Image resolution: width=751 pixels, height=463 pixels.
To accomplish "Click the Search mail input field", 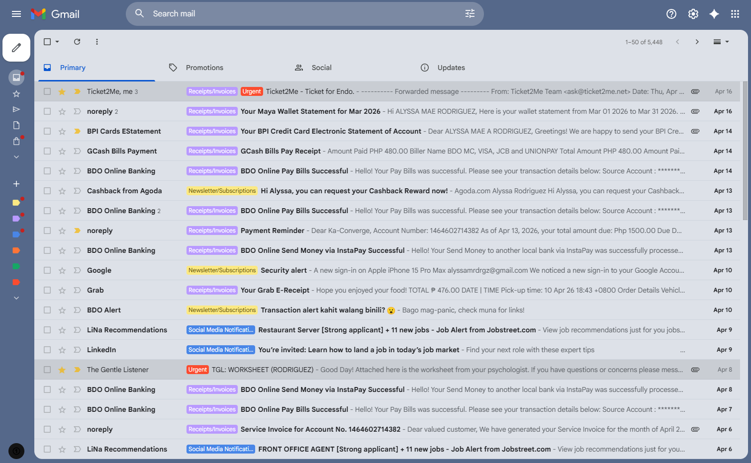I will click(304, 13).
